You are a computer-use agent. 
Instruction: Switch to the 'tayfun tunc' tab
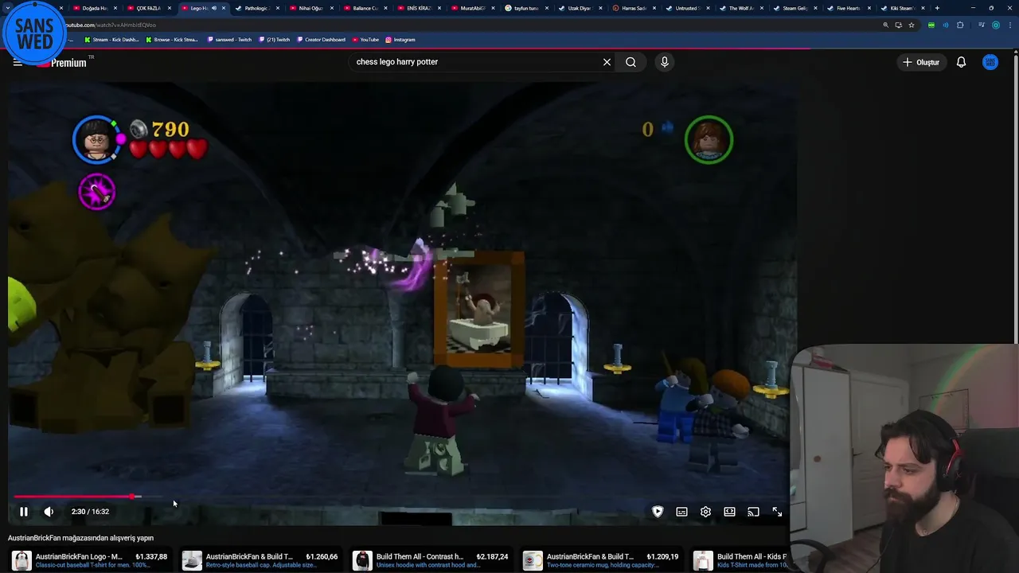click(526, 8)
